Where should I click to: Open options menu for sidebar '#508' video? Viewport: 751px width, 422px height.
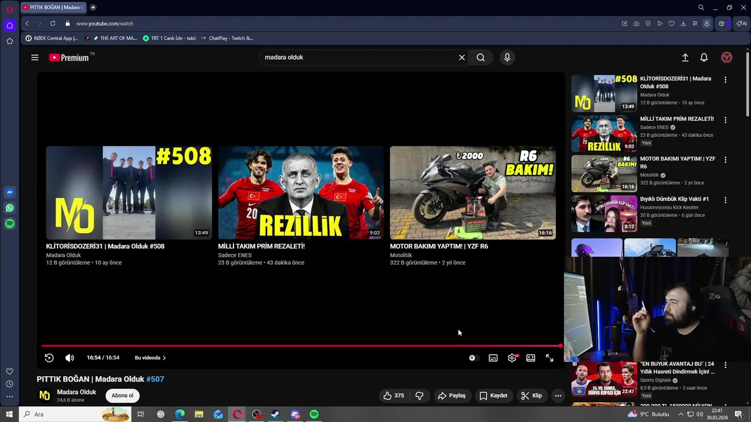725,80
